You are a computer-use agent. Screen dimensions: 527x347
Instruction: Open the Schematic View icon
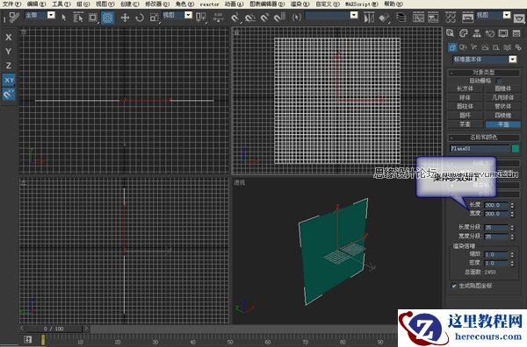433,18
